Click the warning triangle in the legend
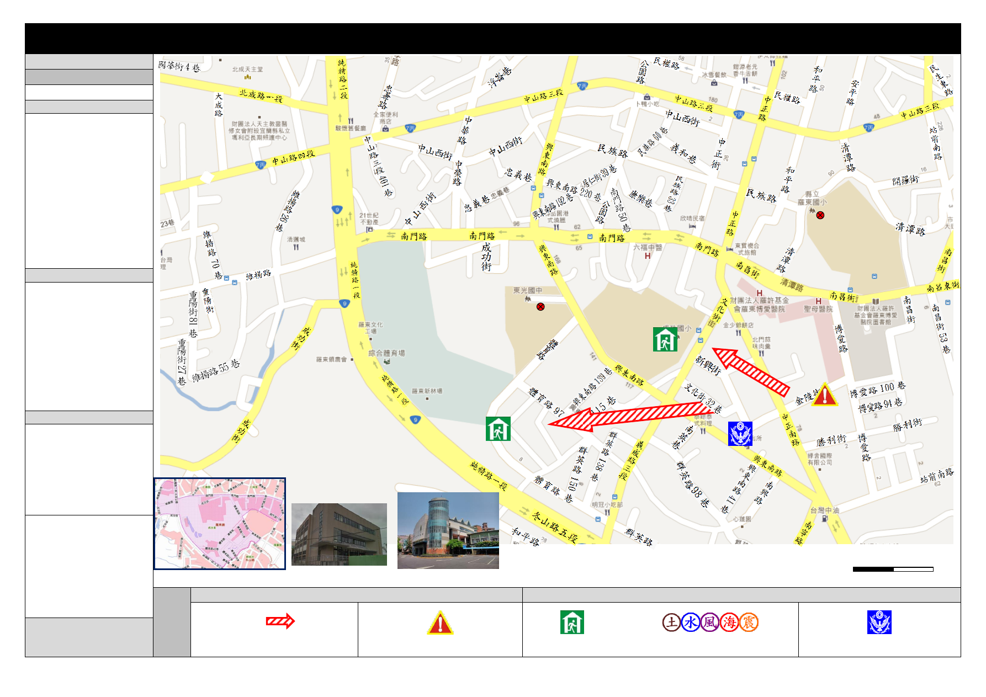This screenshot has width=986, height=697. tap(440, 623)
